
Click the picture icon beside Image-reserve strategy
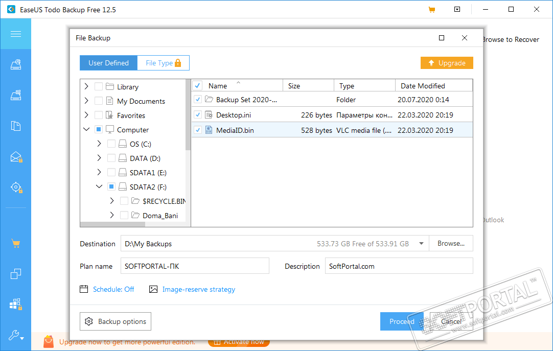(153, 289)
